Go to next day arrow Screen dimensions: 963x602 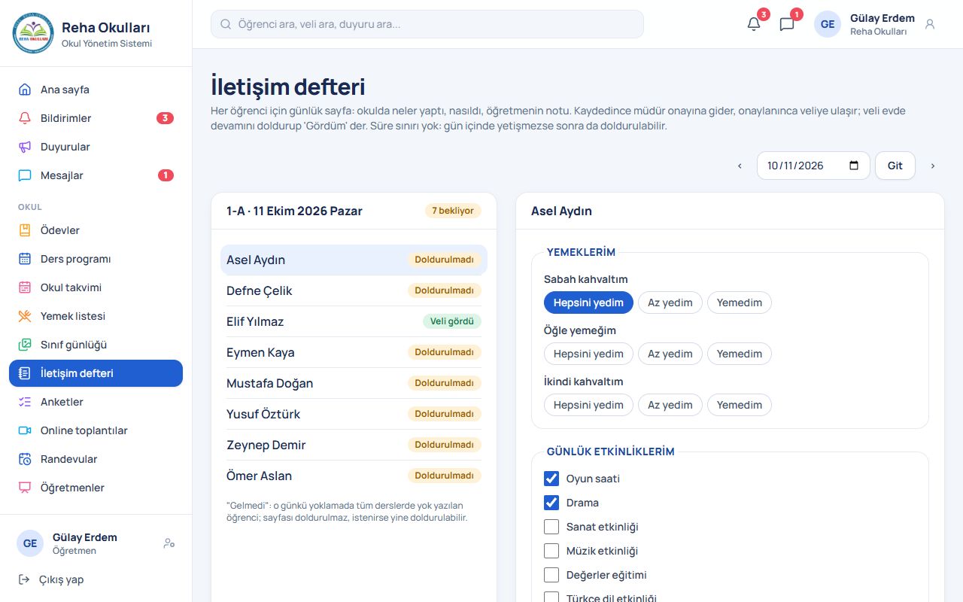click(933, 166)
